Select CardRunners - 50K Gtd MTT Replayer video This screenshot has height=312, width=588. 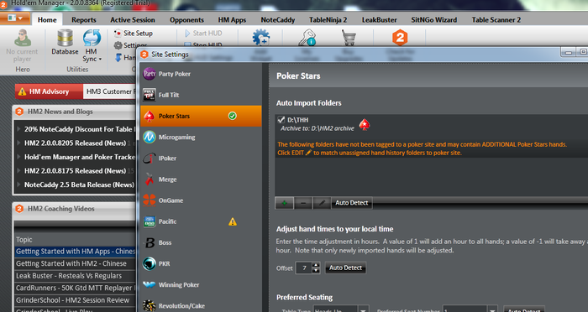coord(75,288)
